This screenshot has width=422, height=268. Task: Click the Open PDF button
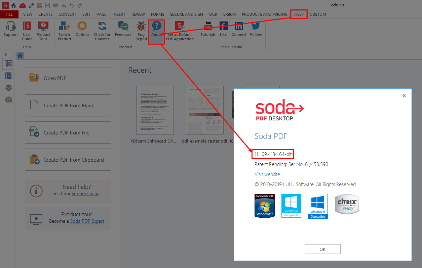pyautogui.click(x=68, y=78)
